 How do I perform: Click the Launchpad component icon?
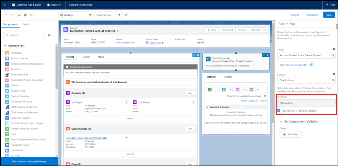(7, 150)
